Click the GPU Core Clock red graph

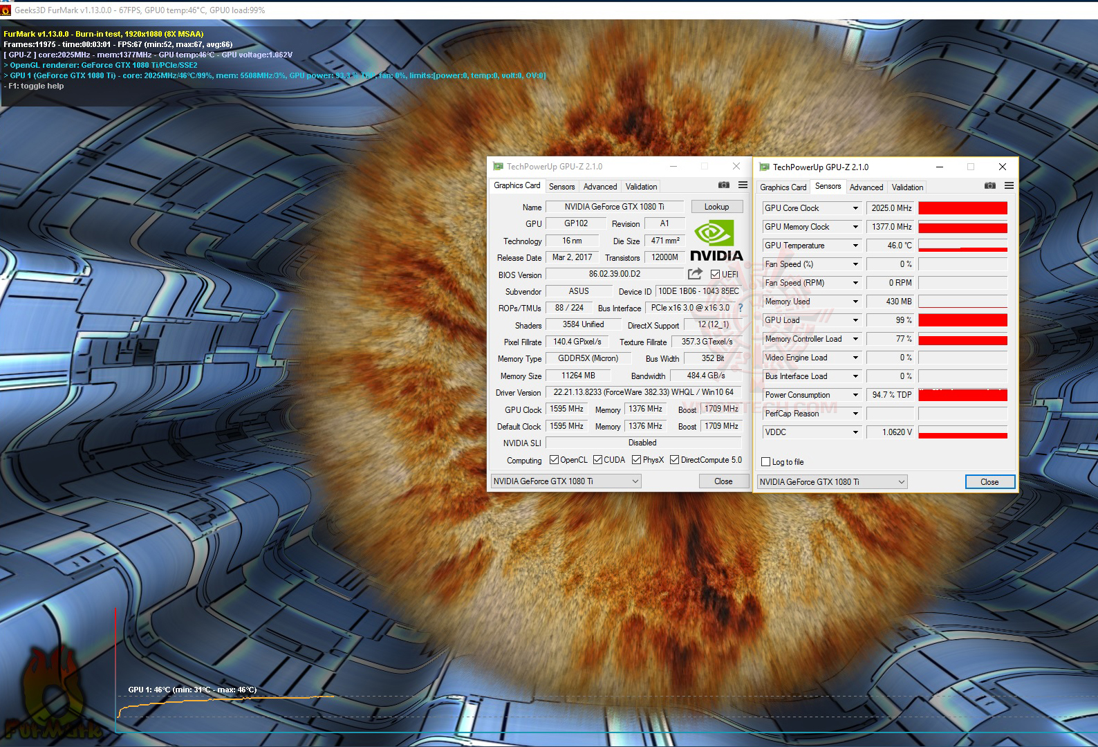tap(962, 208)
